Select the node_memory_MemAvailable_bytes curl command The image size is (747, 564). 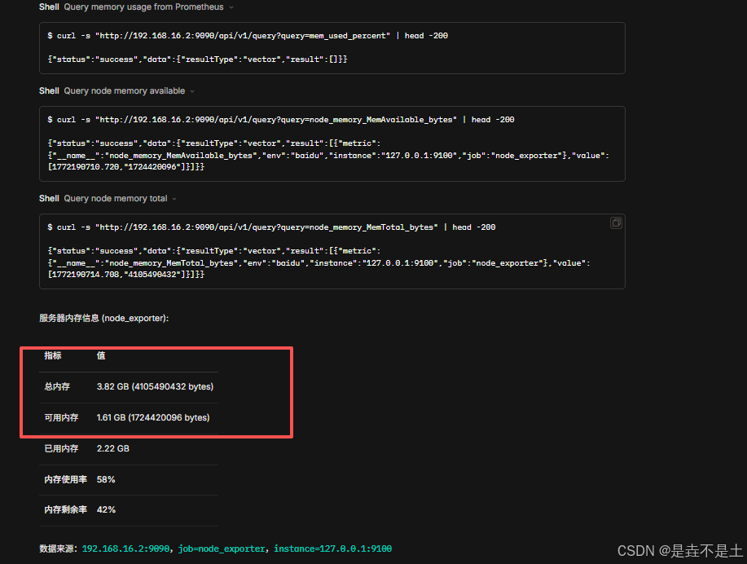click(x=281, y=120)
